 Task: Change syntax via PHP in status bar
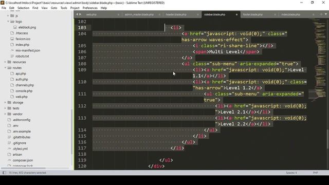tap(315, 173)
